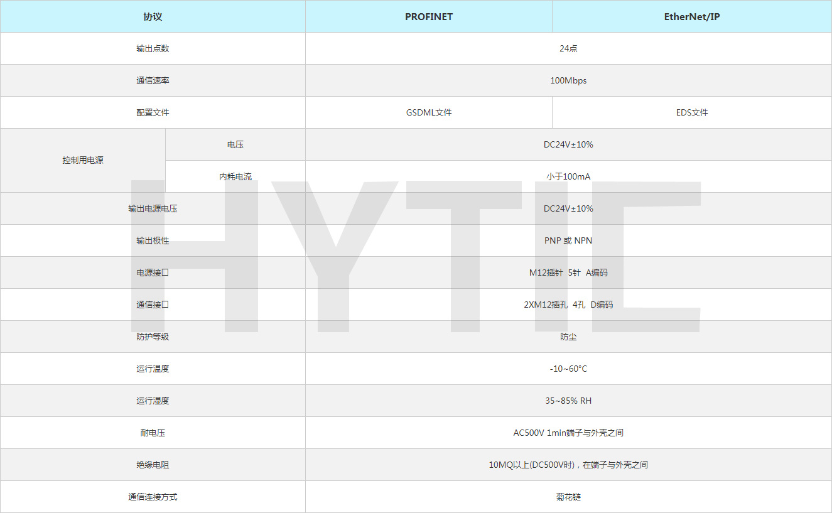Click the 电压 sub-row label
832x513 pixels.
tap(235, 144)
